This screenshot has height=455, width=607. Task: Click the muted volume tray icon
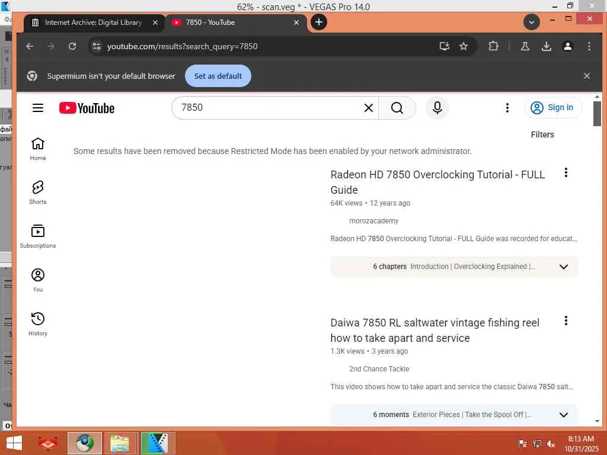551,444
